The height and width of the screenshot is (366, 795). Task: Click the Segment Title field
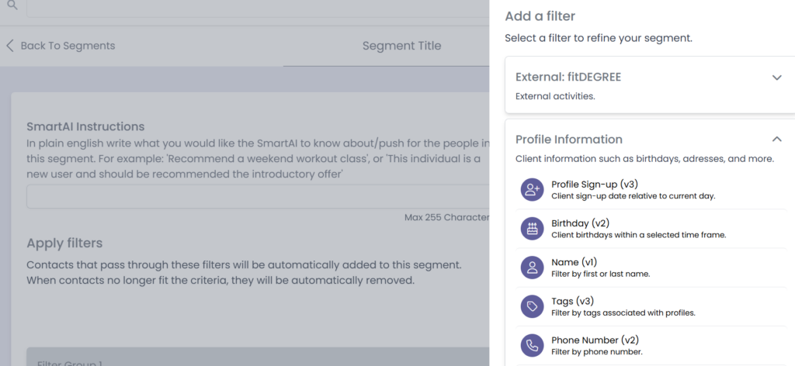point(401,46)
